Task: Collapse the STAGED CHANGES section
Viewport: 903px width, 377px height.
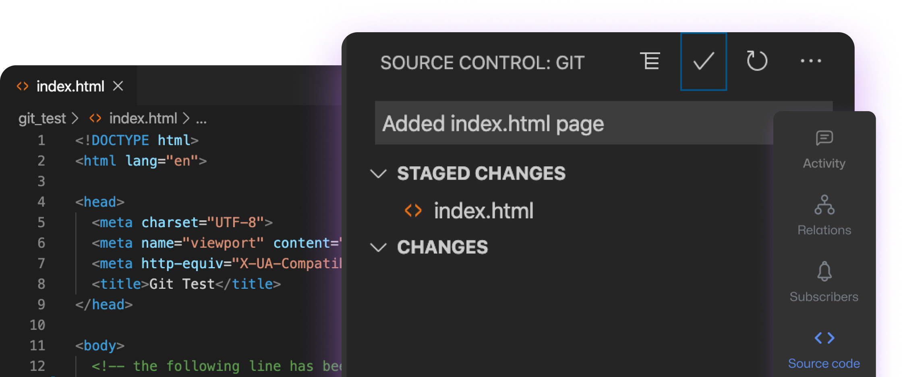Action: pos(378,174)
